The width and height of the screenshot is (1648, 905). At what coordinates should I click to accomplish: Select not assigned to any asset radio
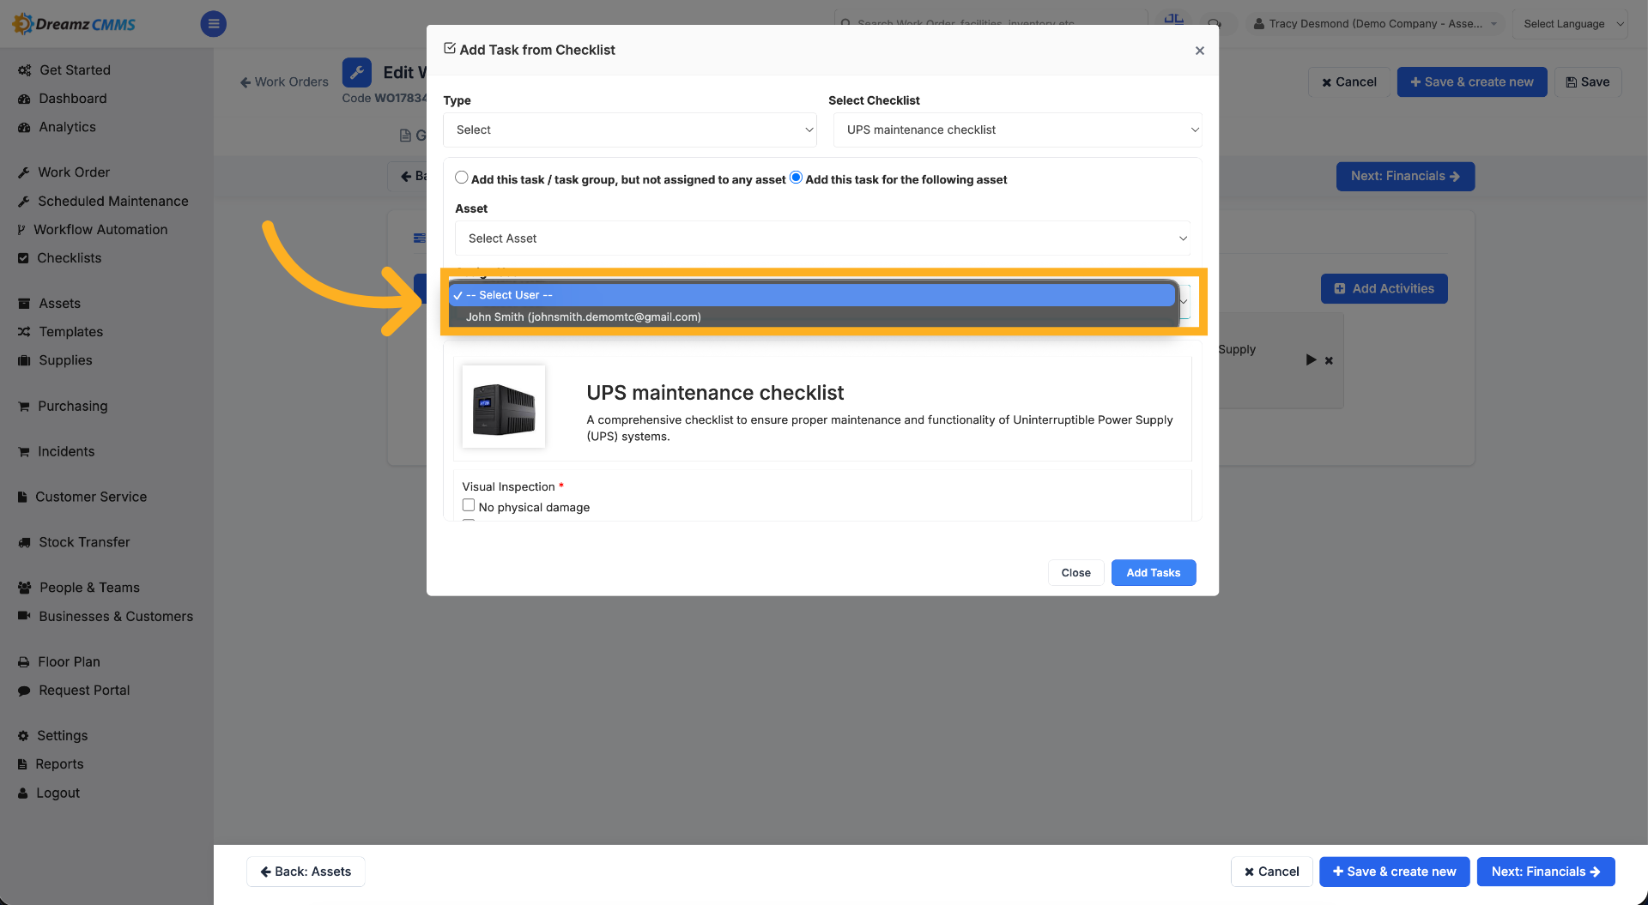tap(462, 178)
